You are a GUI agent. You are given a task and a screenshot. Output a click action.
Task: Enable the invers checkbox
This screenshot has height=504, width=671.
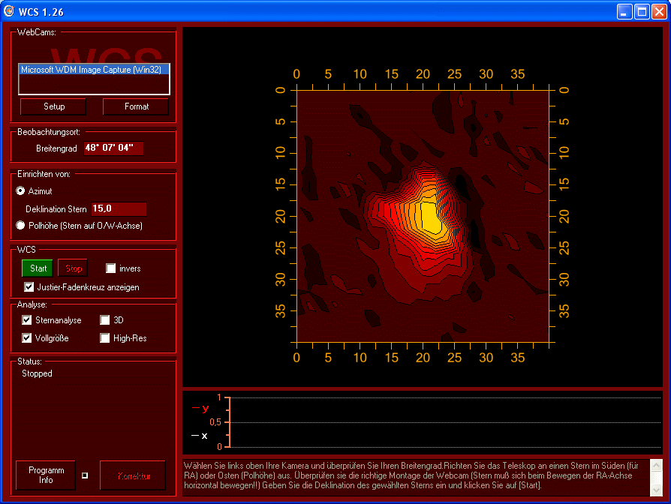111,268
